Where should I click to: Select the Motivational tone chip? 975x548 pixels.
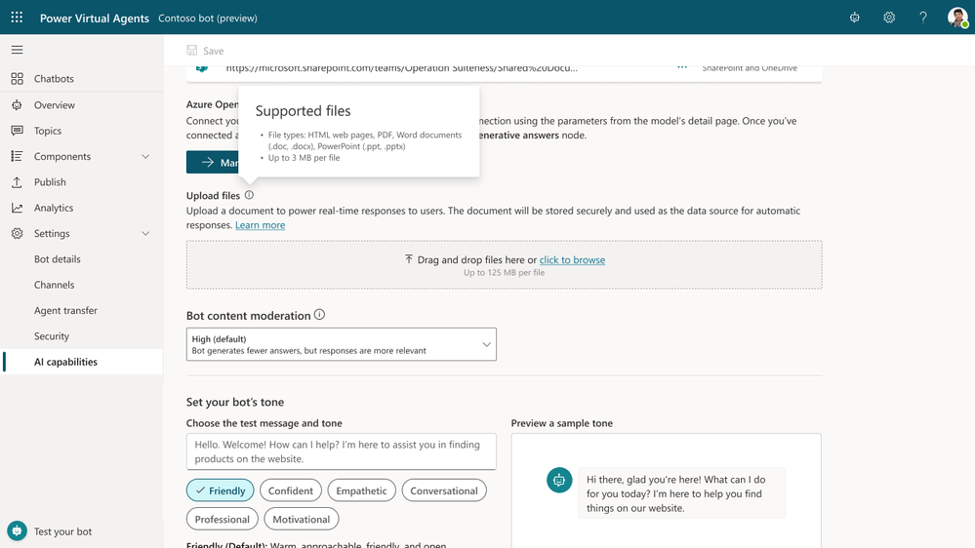tap(301, 519)
